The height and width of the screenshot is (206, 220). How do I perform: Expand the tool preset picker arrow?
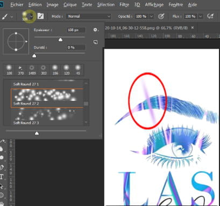pos(12,17)
